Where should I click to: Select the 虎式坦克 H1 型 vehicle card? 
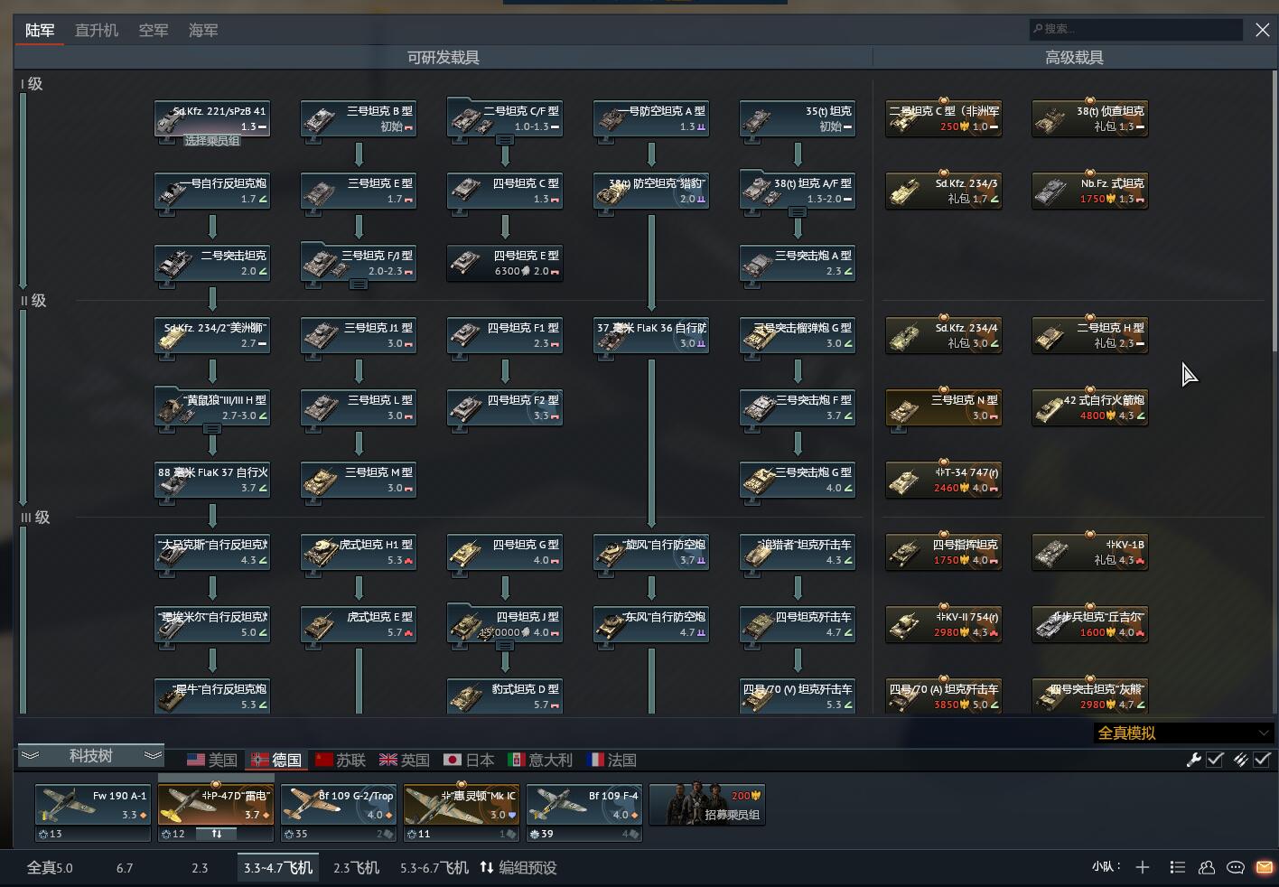pos(359,552)
